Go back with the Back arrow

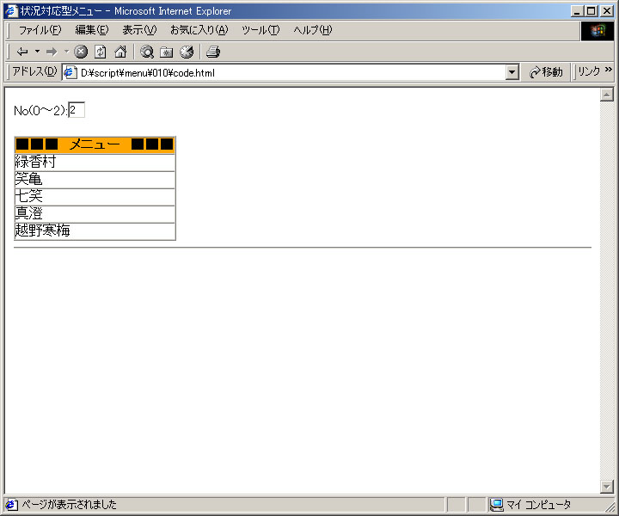click(x=22, y=52)
